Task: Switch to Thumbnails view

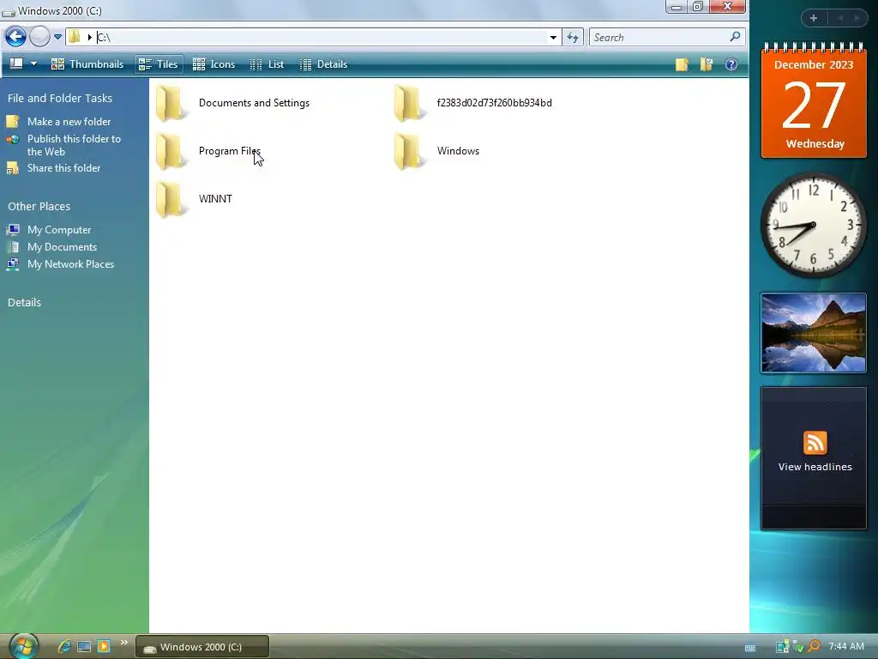Action: (87, 64)
